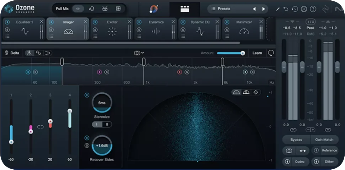345x170 pixels.
Task: Toggle Equalizer 1 module power
Action: pos(7,22)
